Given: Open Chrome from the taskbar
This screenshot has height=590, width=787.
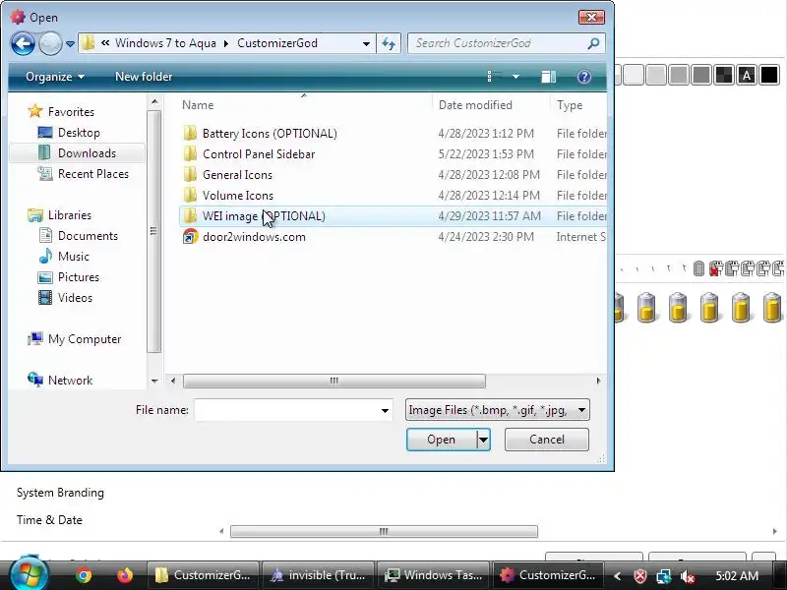Looking at the screenshot, I should (84, 575).
